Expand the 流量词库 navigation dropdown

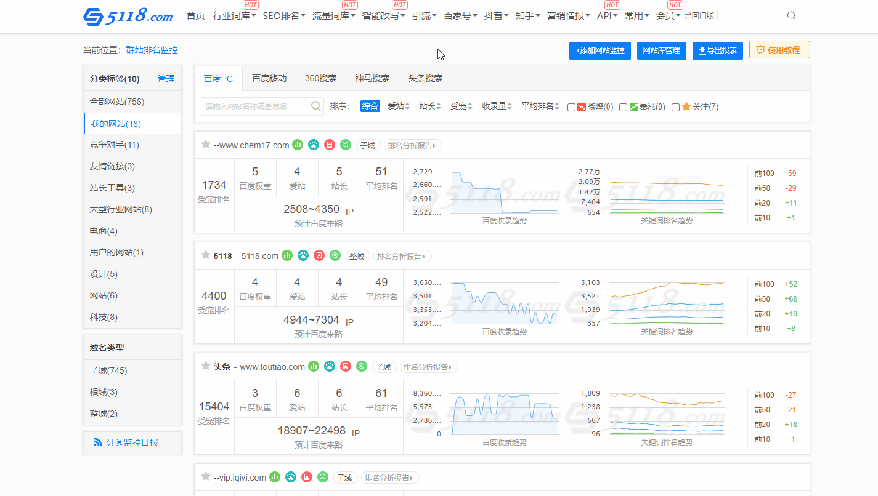(x=333, y=16)
